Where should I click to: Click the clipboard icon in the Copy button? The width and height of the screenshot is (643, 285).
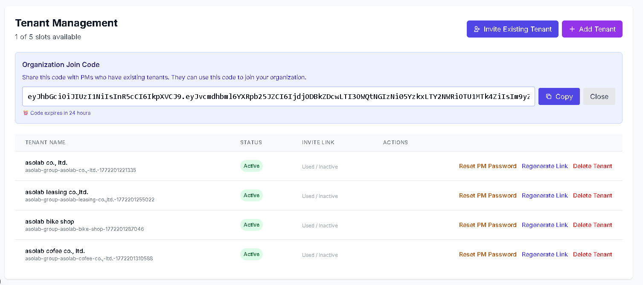549,96
